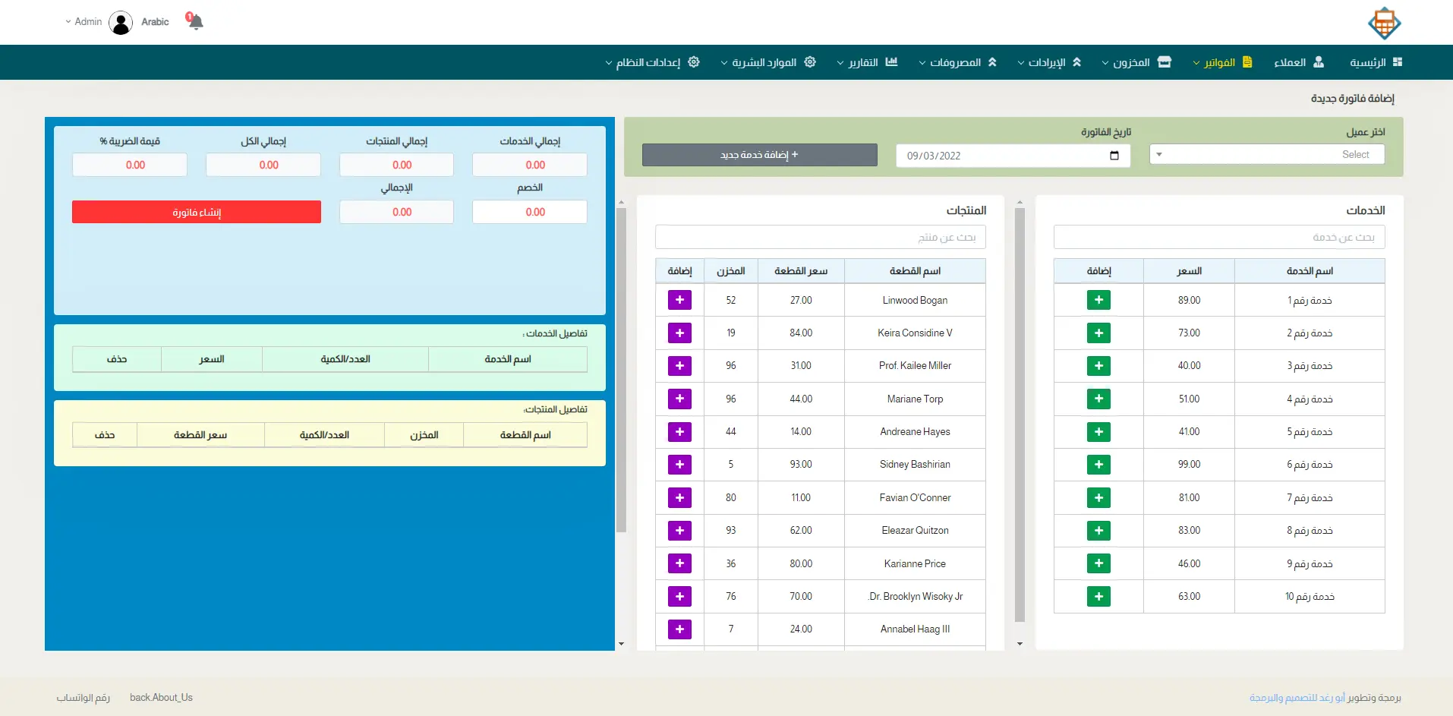The image size is (1453, 716).
Task: Go to the العملاء customers page
Action: point(1298,62)
